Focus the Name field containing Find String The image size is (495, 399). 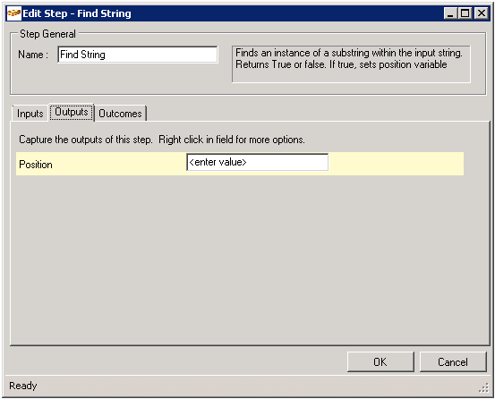click(138, 55)
